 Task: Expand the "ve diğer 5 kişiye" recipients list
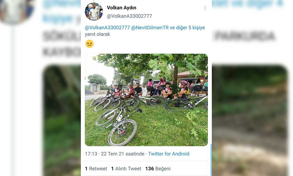188,28
